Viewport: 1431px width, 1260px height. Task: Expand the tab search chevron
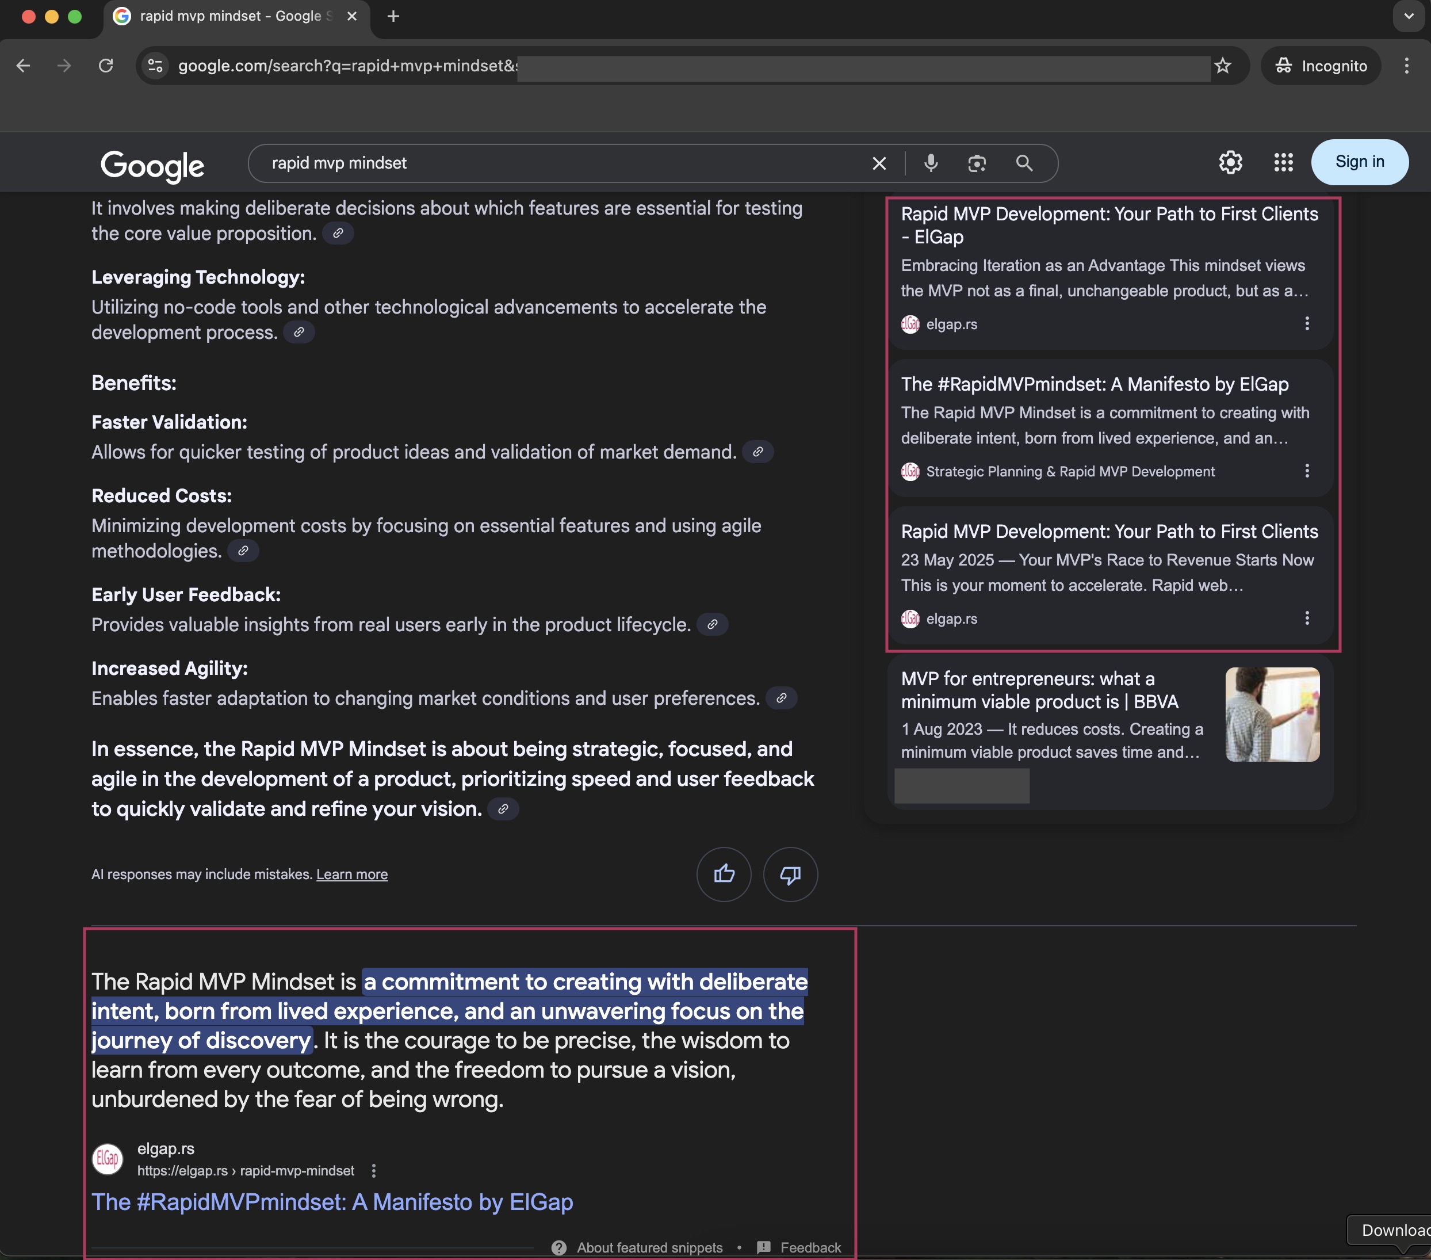coord(1408,16)
